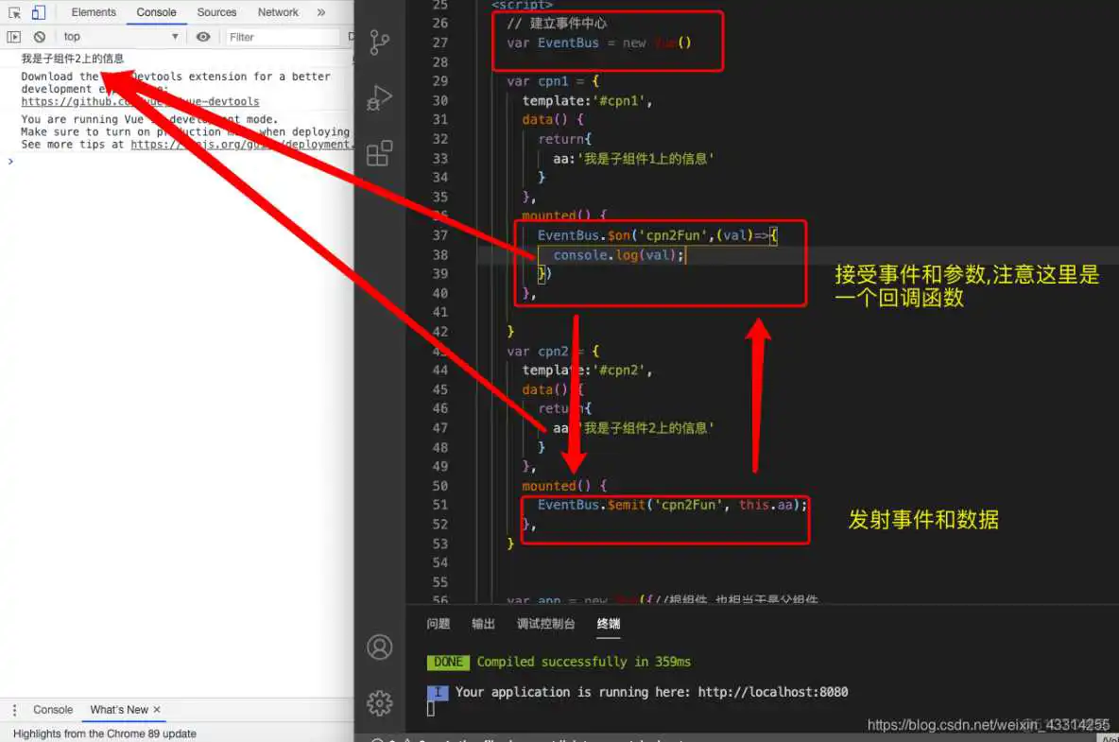Open the Manage gear icon
Screen dimensions: 1119x742
pyautogui.click(x=380, y=703)
